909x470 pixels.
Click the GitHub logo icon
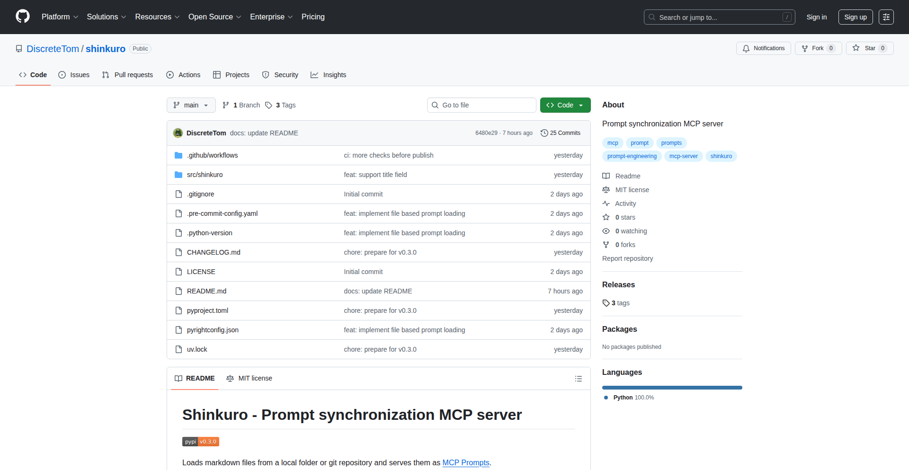tap(22, 17)
